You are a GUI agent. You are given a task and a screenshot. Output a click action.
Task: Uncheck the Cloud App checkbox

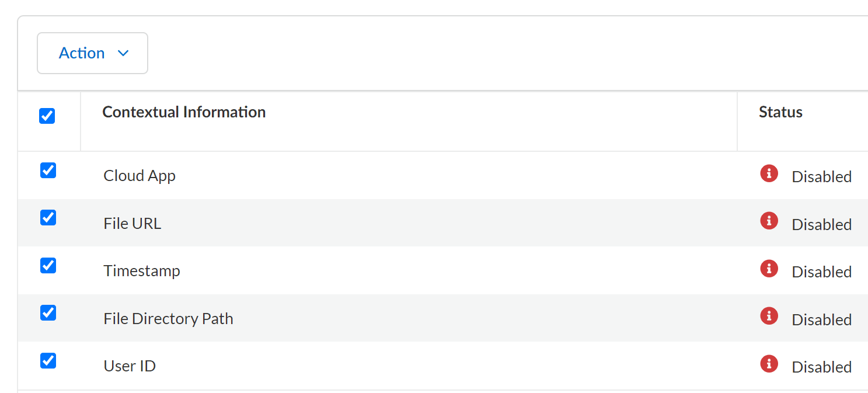pos(48,171)
